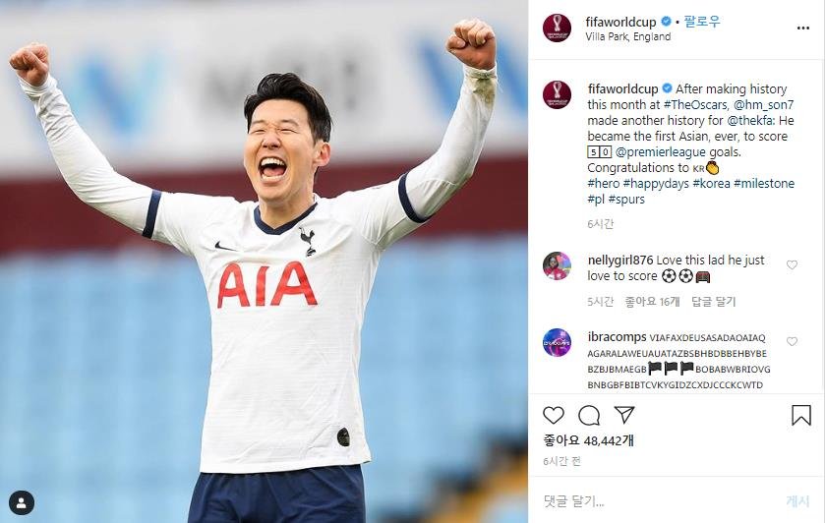Like the post with the heart icon
This screenshot has height=523, width=825.
pyautogui.click(x=553, y=415)
